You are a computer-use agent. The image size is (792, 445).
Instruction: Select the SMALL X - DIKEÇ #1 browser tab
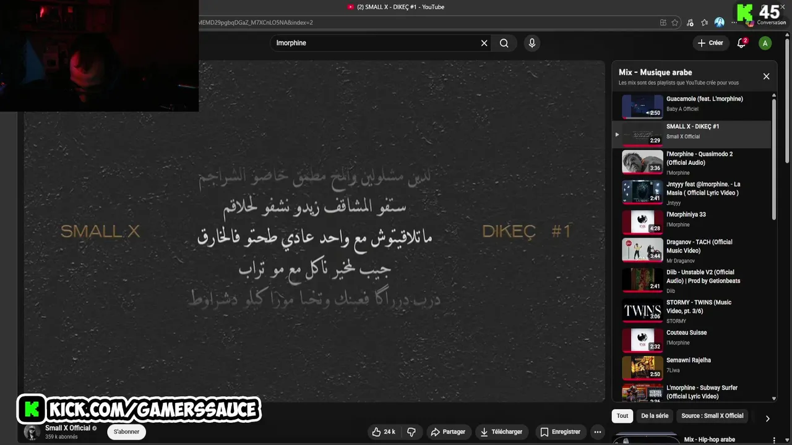396,7
